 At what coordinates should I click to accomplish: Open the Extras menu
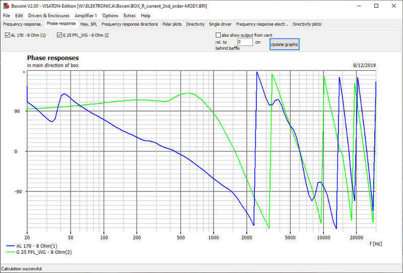[129, 16]
